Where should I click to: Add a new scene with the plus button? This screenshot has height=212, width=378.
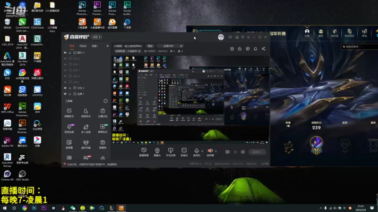coord(108,46)
